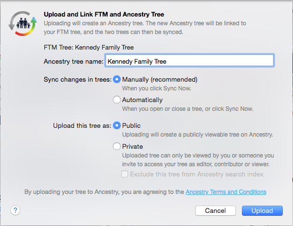Click the 'Ancestry tree name:' label
This screenshot has height=226, width=293.
(x=73, y=61)
